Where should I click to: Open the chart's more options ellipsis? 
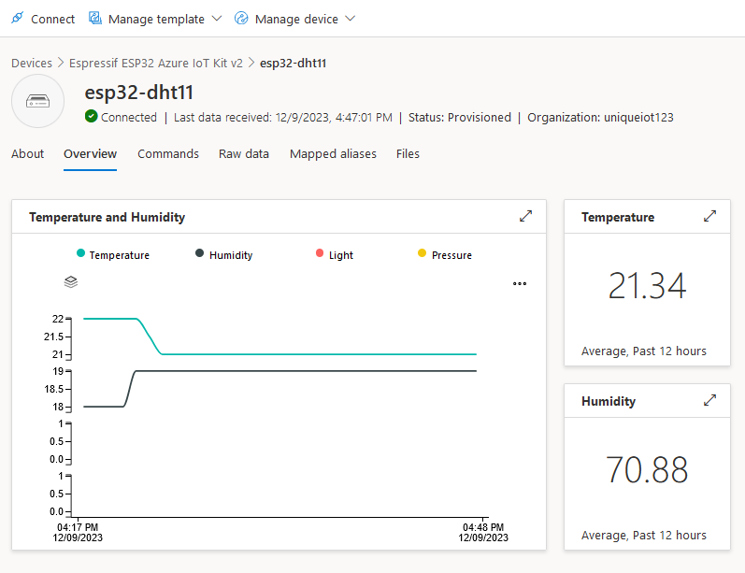coord(520,284)
